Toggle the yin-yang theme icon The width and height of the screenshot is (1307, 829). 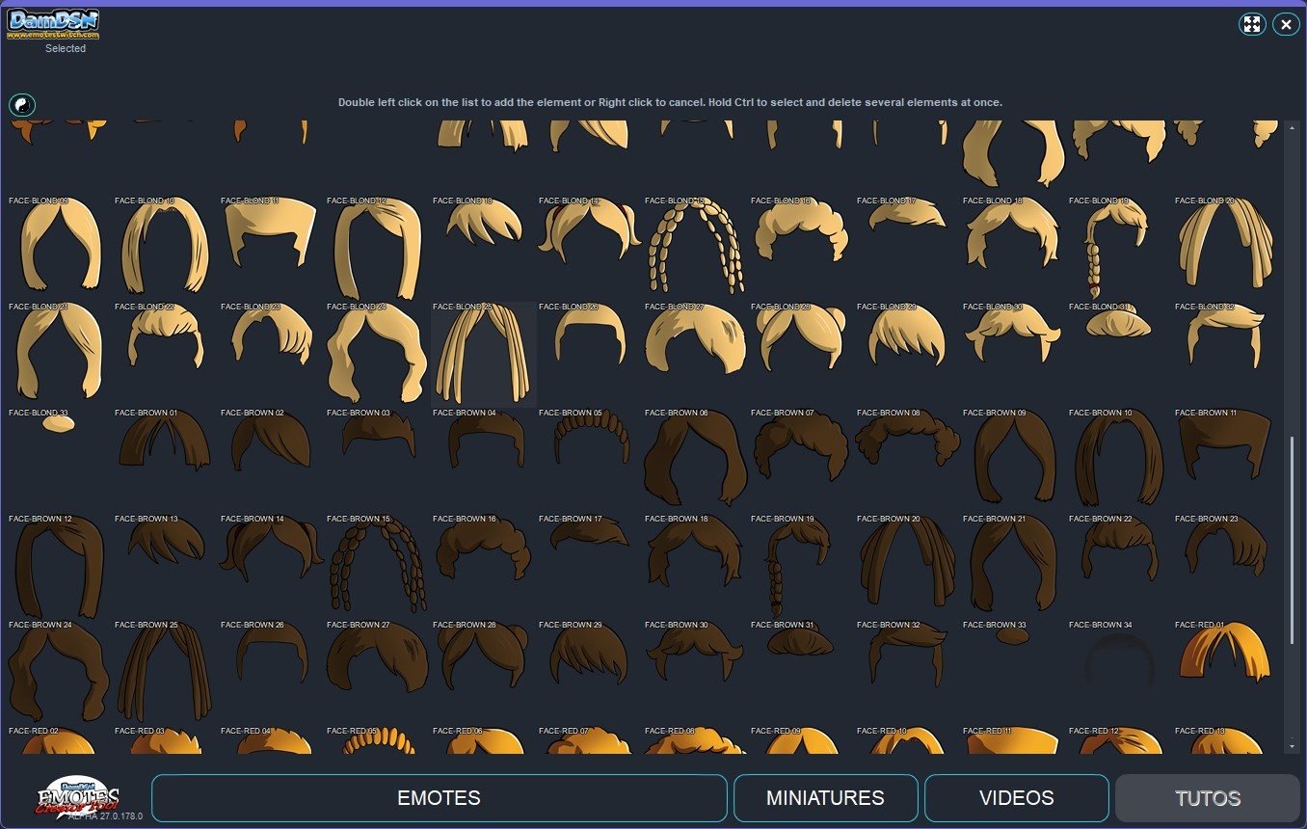pos(22,105)
